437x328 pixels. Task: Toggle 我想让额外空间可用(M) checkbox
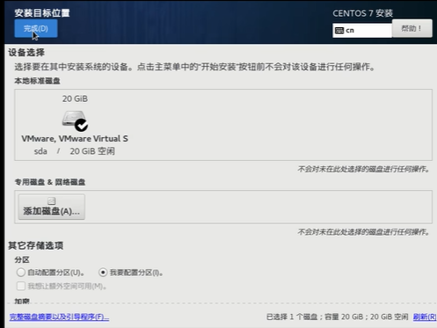click(x=21, y=286)
